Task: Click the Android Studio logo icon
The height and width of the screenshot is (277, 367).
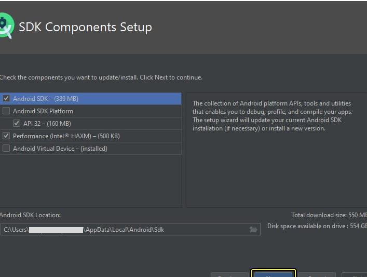Action: (x=7, y=25)
